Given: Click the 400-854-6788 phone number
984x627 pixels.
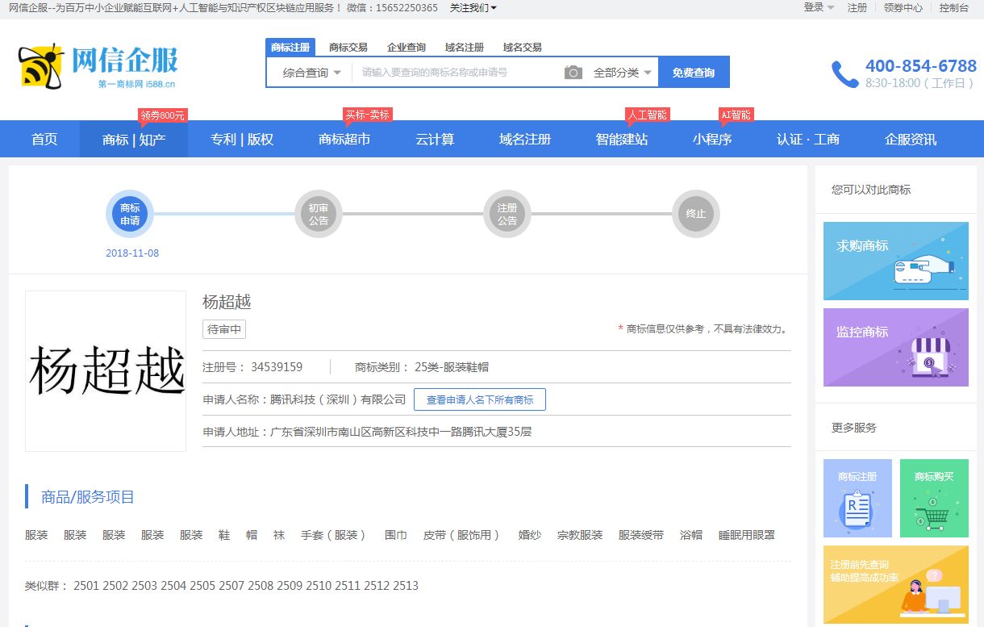Looking at the screenshot, I should [921, 66].
